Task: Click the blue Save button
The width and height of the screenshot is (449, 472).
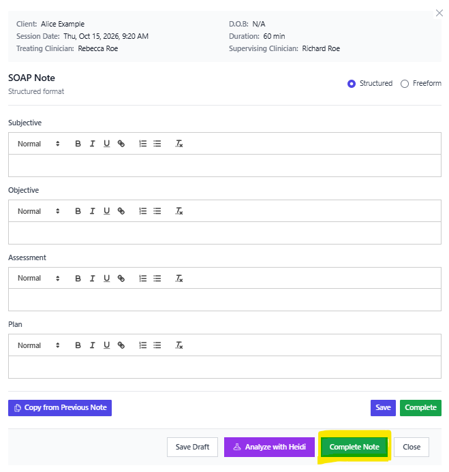Action: pyautogui.click(x=383, y=408)
